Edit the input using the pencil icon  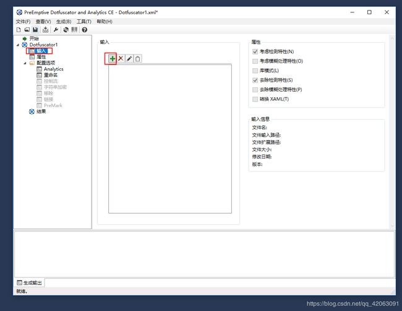tap(129, 59)
